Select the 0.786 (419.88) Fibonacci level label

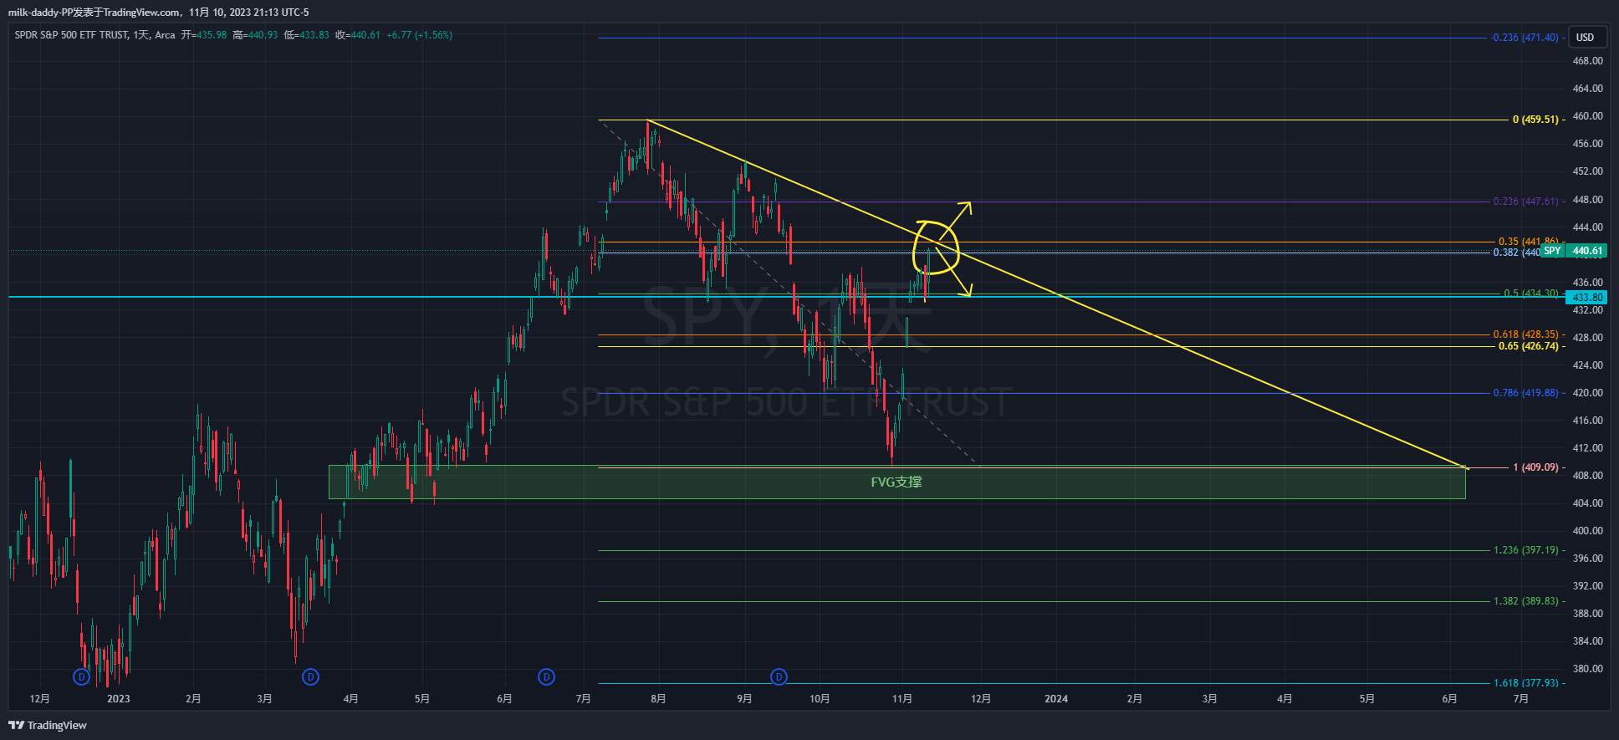[x=1525, y=393]
